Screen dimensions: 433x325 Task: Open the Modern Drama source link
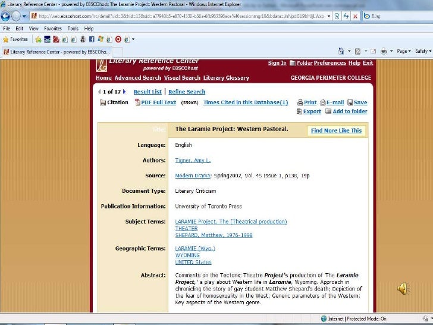(x=193, y=176)
